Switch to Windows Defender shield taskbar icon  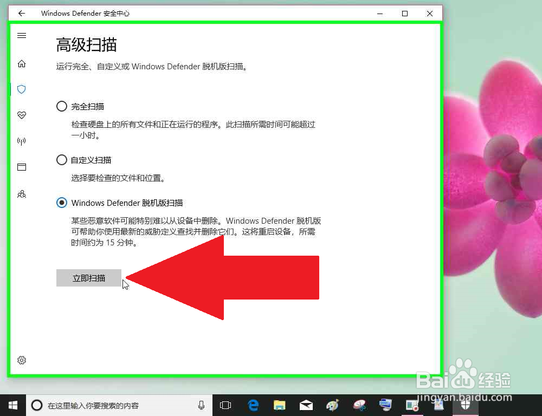point(465,405)
